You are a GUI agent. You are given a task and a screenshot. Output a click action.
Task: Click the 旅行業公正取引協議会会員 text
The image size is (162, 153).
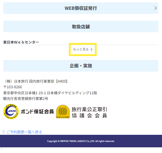89,112
